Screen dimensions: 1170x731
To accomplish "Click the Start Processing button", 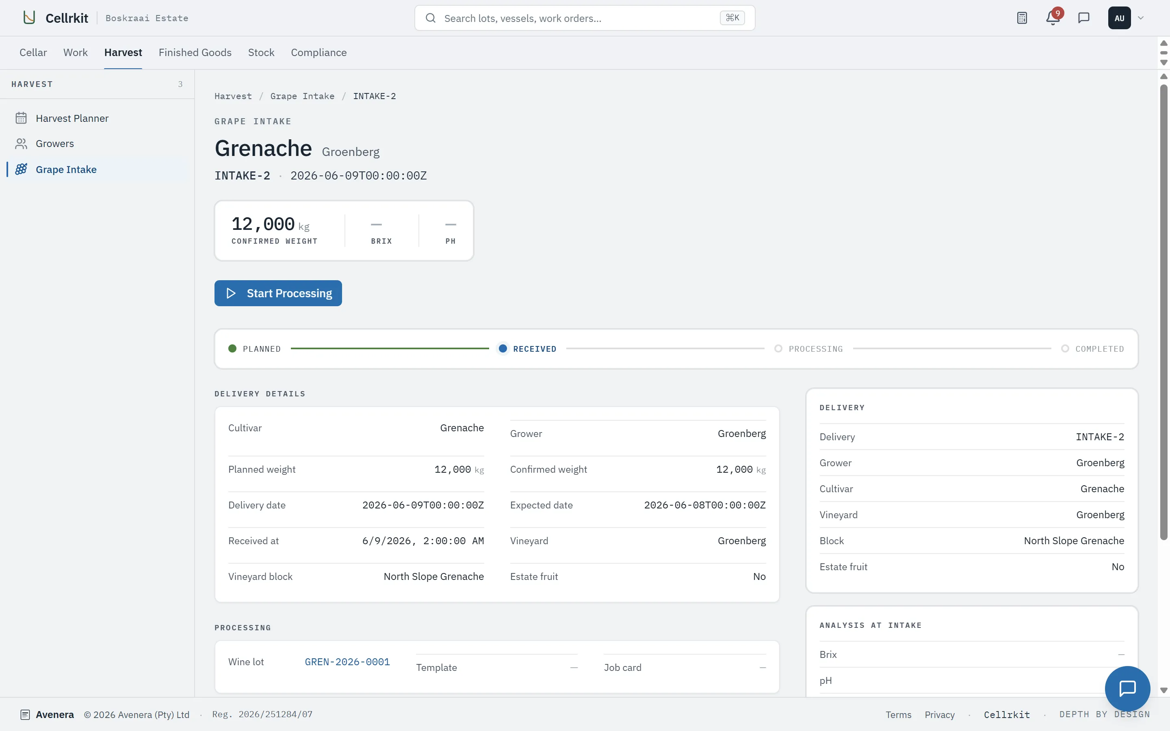I will (278, 293).
